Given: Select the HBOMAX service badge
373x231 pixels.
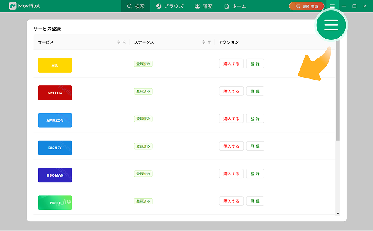Looking at the screenshot, I should (x=55, y=175).
